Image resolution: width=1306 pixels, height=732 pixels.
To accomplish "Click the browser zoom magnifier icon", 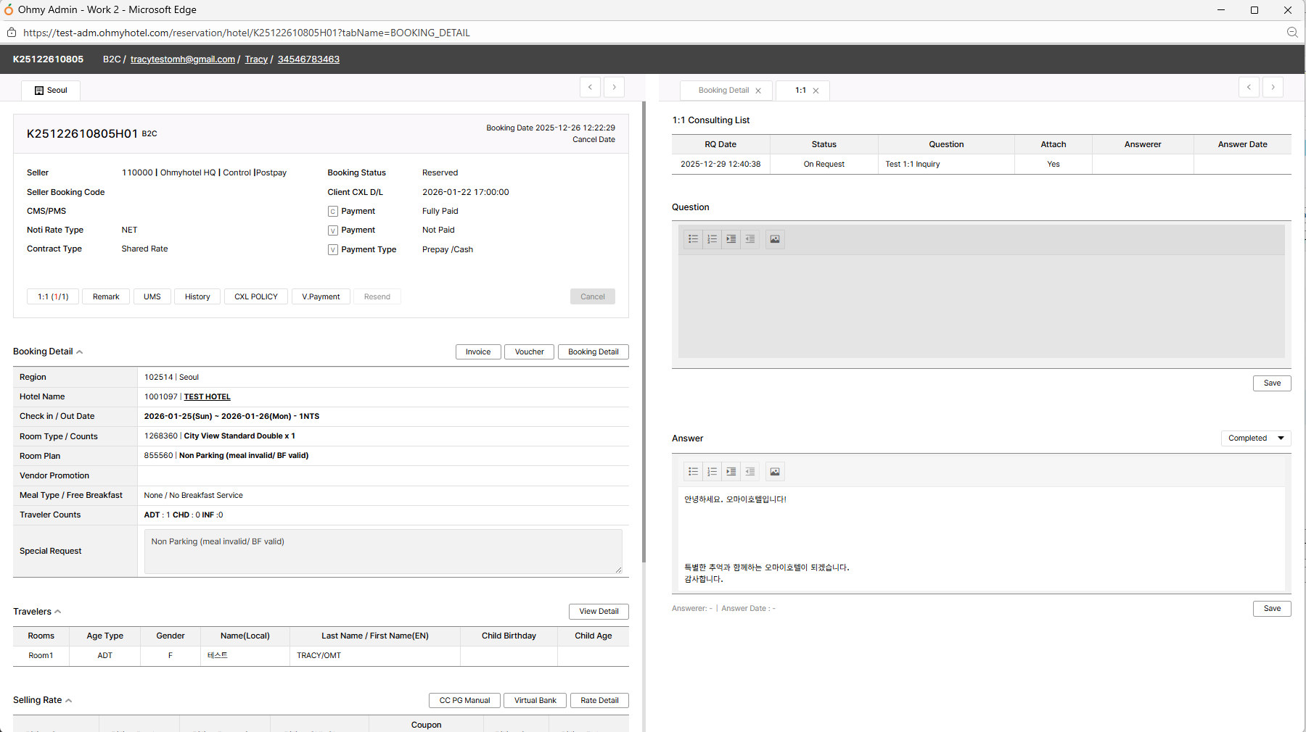I will 1292,33.
